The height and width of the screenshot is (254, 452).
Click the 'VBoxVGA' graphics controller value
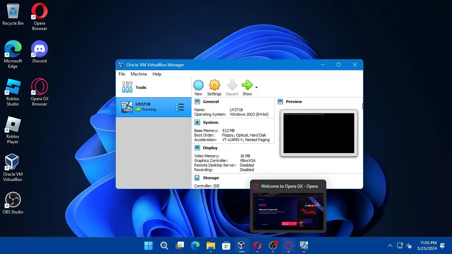coord(248,161)
